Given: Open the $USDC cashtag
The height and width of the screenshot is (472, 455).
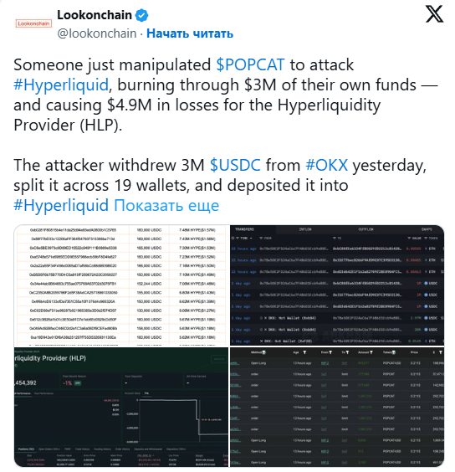Looking at the screenshot, I should [x=235, y=165].
